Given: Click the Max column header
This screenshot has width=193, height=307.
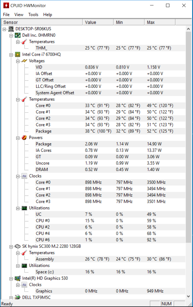Looking at the screenshot, I should pyautogui.click(x=160, y=22).
